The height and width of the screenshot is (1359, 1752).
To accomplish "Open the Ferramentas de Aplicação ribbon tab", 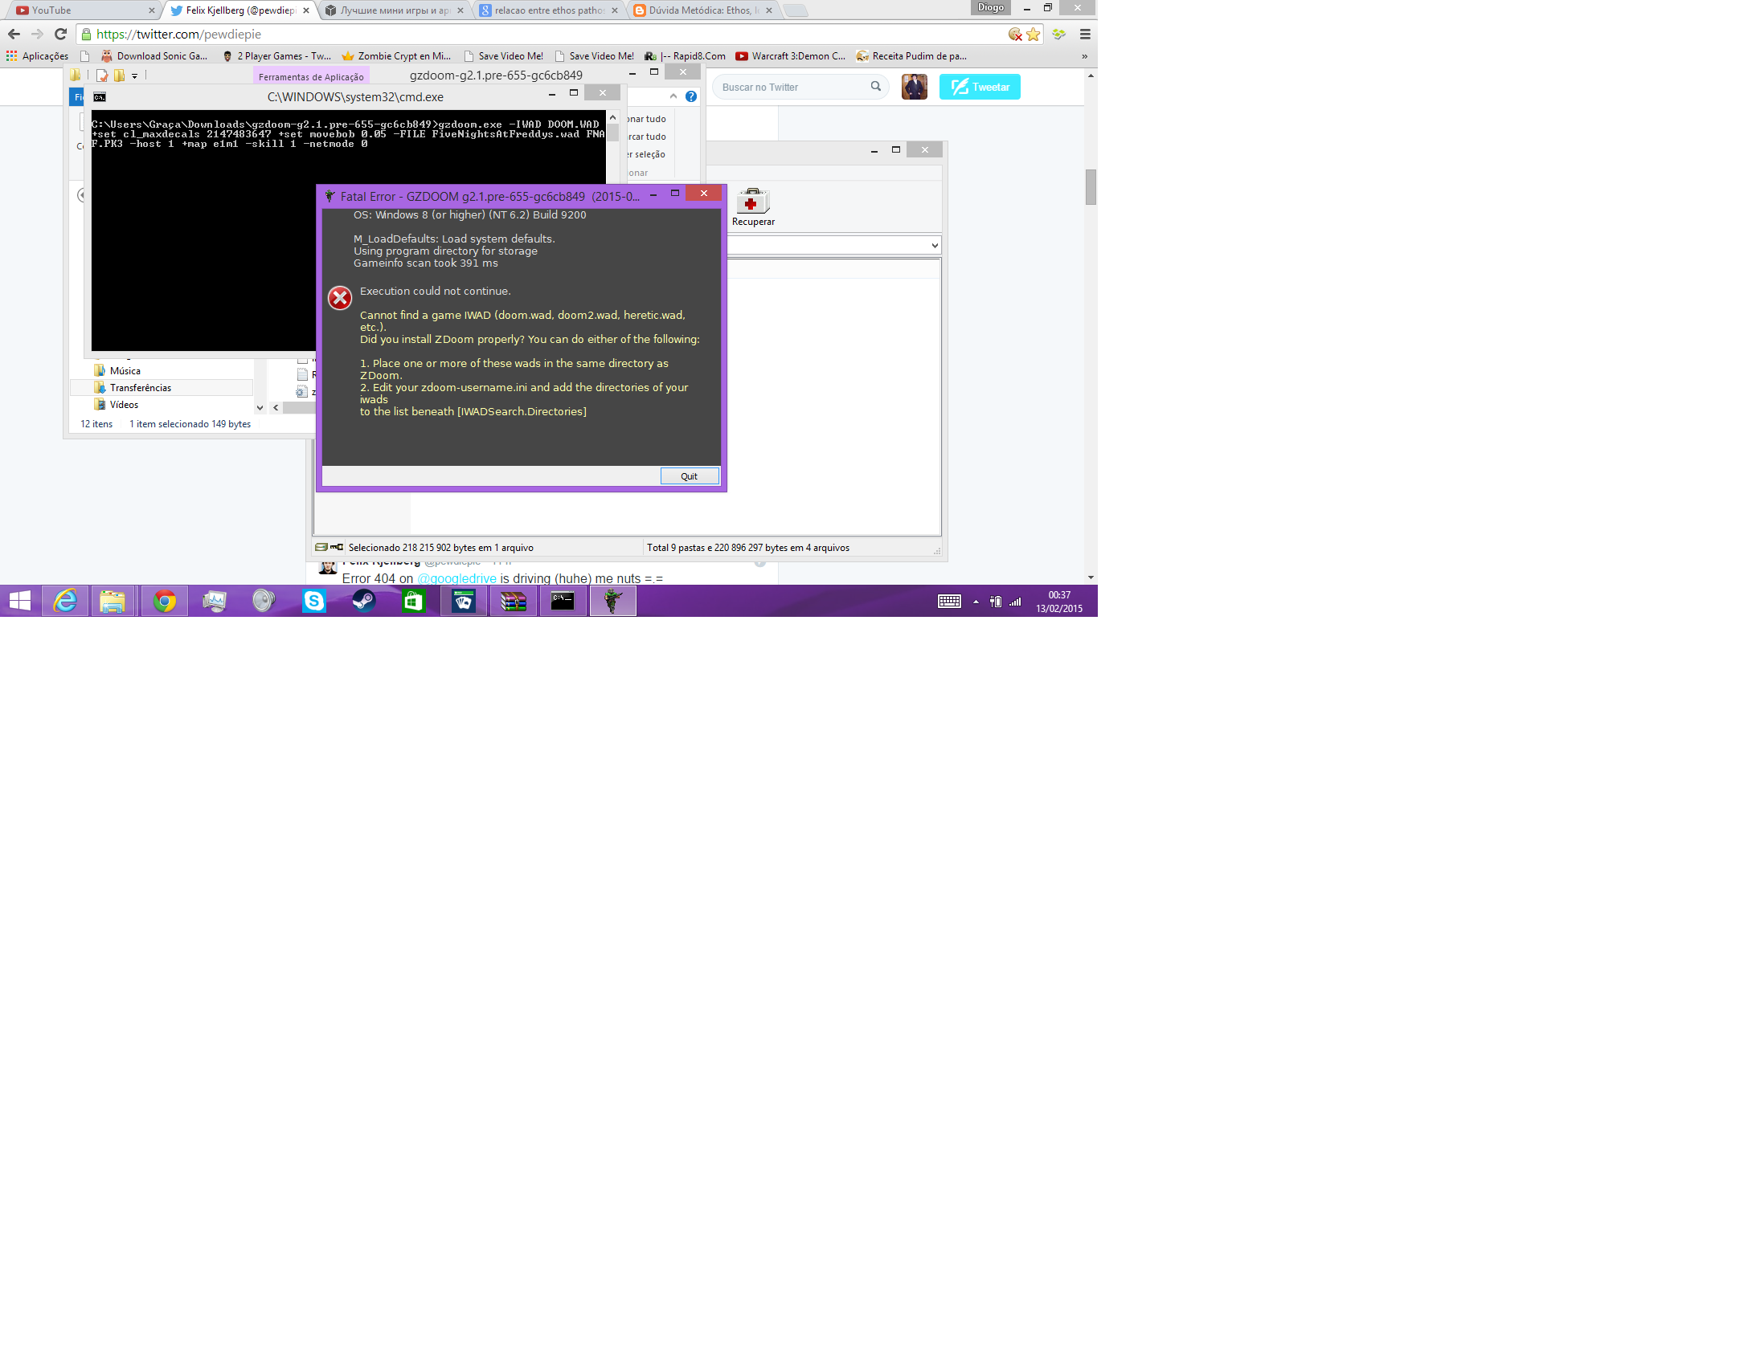I will (x=311, y=77).
